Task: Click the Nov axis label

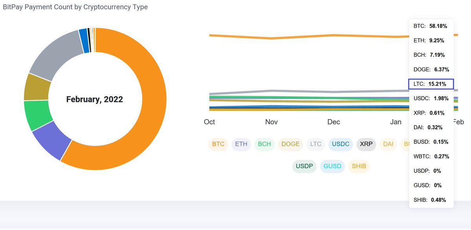Action: pos(272,122)
